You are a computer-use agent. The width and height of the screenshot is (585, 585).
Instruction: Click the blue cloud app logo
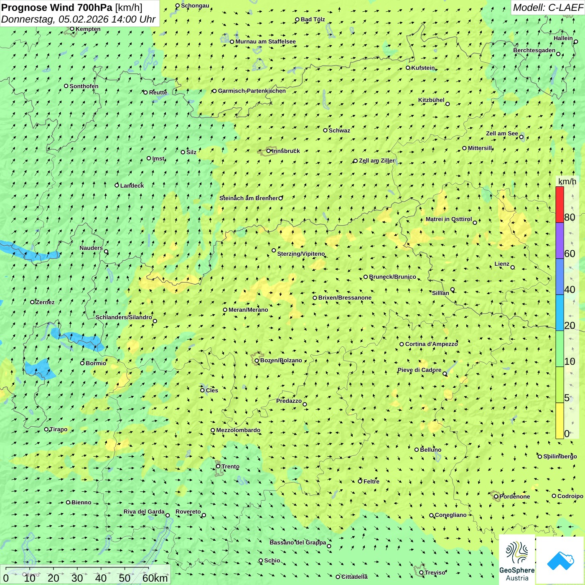pos(560,560)
